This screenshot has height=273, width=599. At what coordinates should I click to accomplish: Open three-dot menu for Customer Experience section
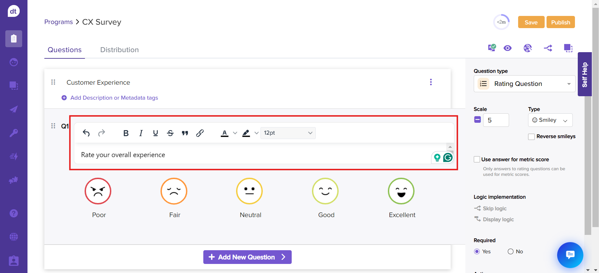click(x=431, y=82)
